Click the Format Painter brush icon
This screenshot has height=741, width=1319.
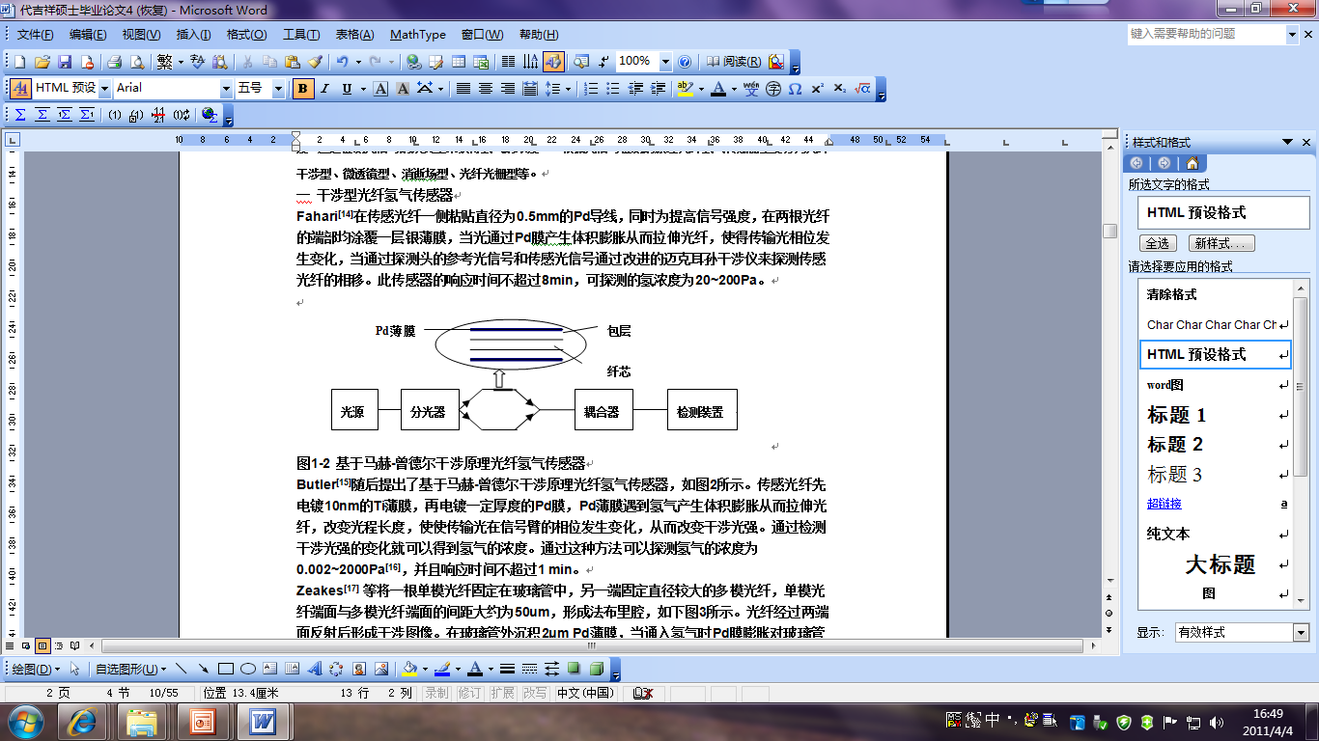[x=315, y=62]
